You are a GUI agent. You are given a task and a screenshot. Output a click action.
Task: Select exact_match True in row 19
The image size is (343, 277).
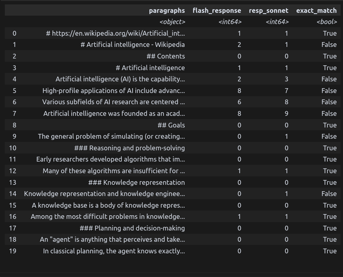(330, 251)
